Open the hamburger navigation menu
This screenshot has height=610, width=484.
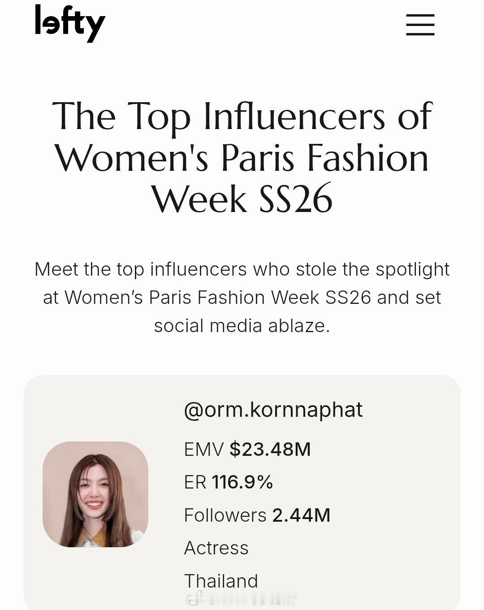420,25
